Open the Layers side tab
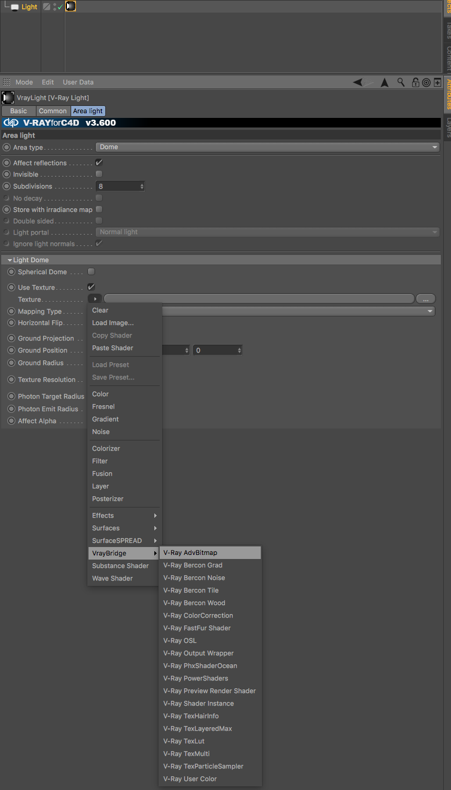This screenshot has width=451, height=790. pyautogui.click(x=447, y=127)
